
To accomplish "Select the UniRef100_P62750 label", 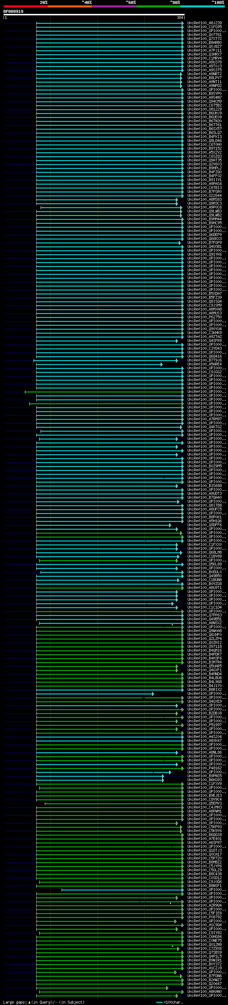I will tap(204, 317).
